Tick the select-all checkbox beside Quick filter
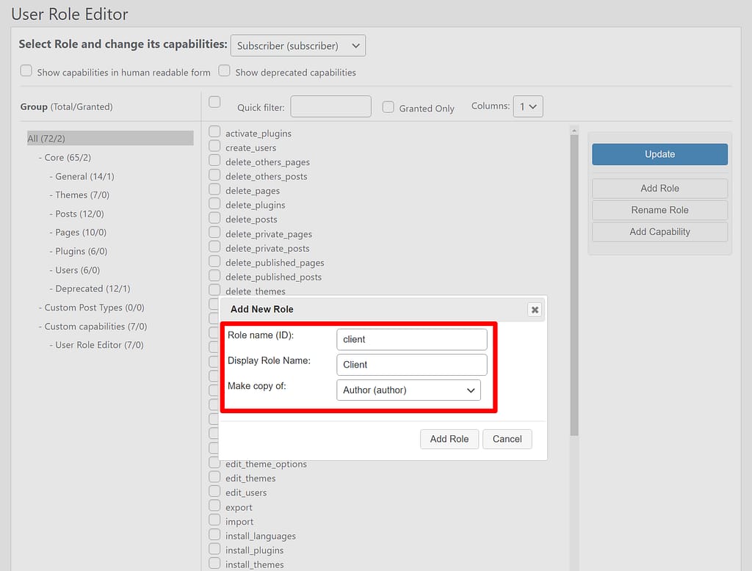Screen dimensions: 752x571 (214, 101)
